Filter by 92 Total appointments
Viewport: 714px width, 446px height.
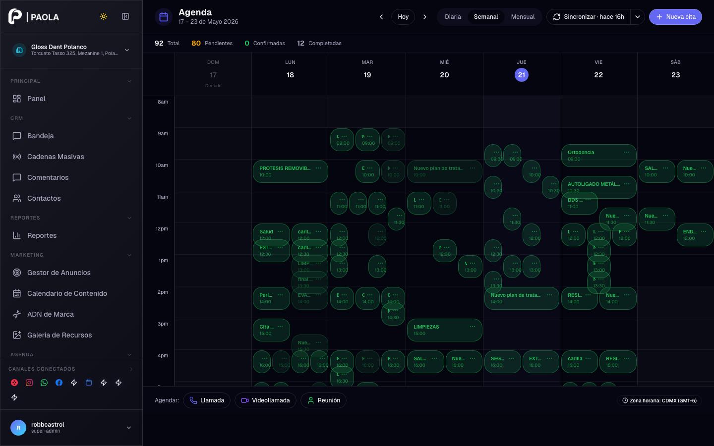point(167,43)
